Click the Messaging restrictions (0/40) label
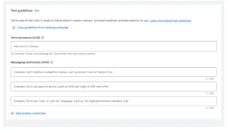This screenshot has height=131, width=227. (x=30, y=62)
